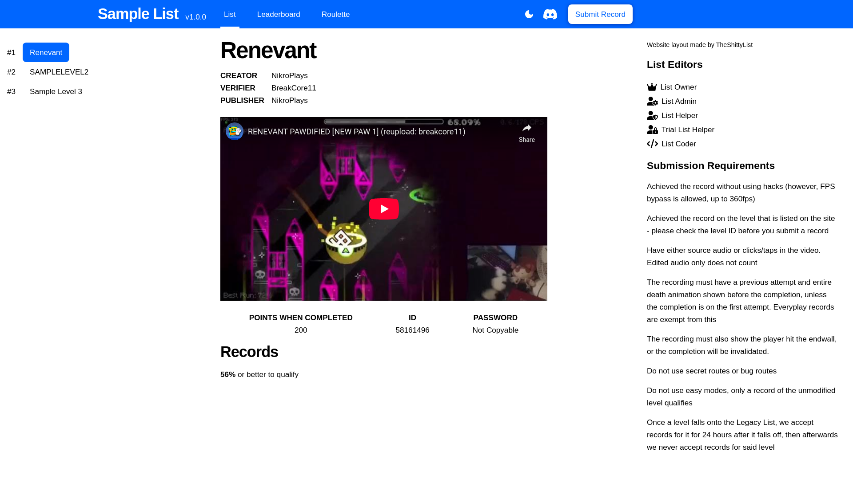The width and height of the screenshot is (853, 479).
Task: Click the TheShittyList layout credit text
Action: (x=700, y=45)
